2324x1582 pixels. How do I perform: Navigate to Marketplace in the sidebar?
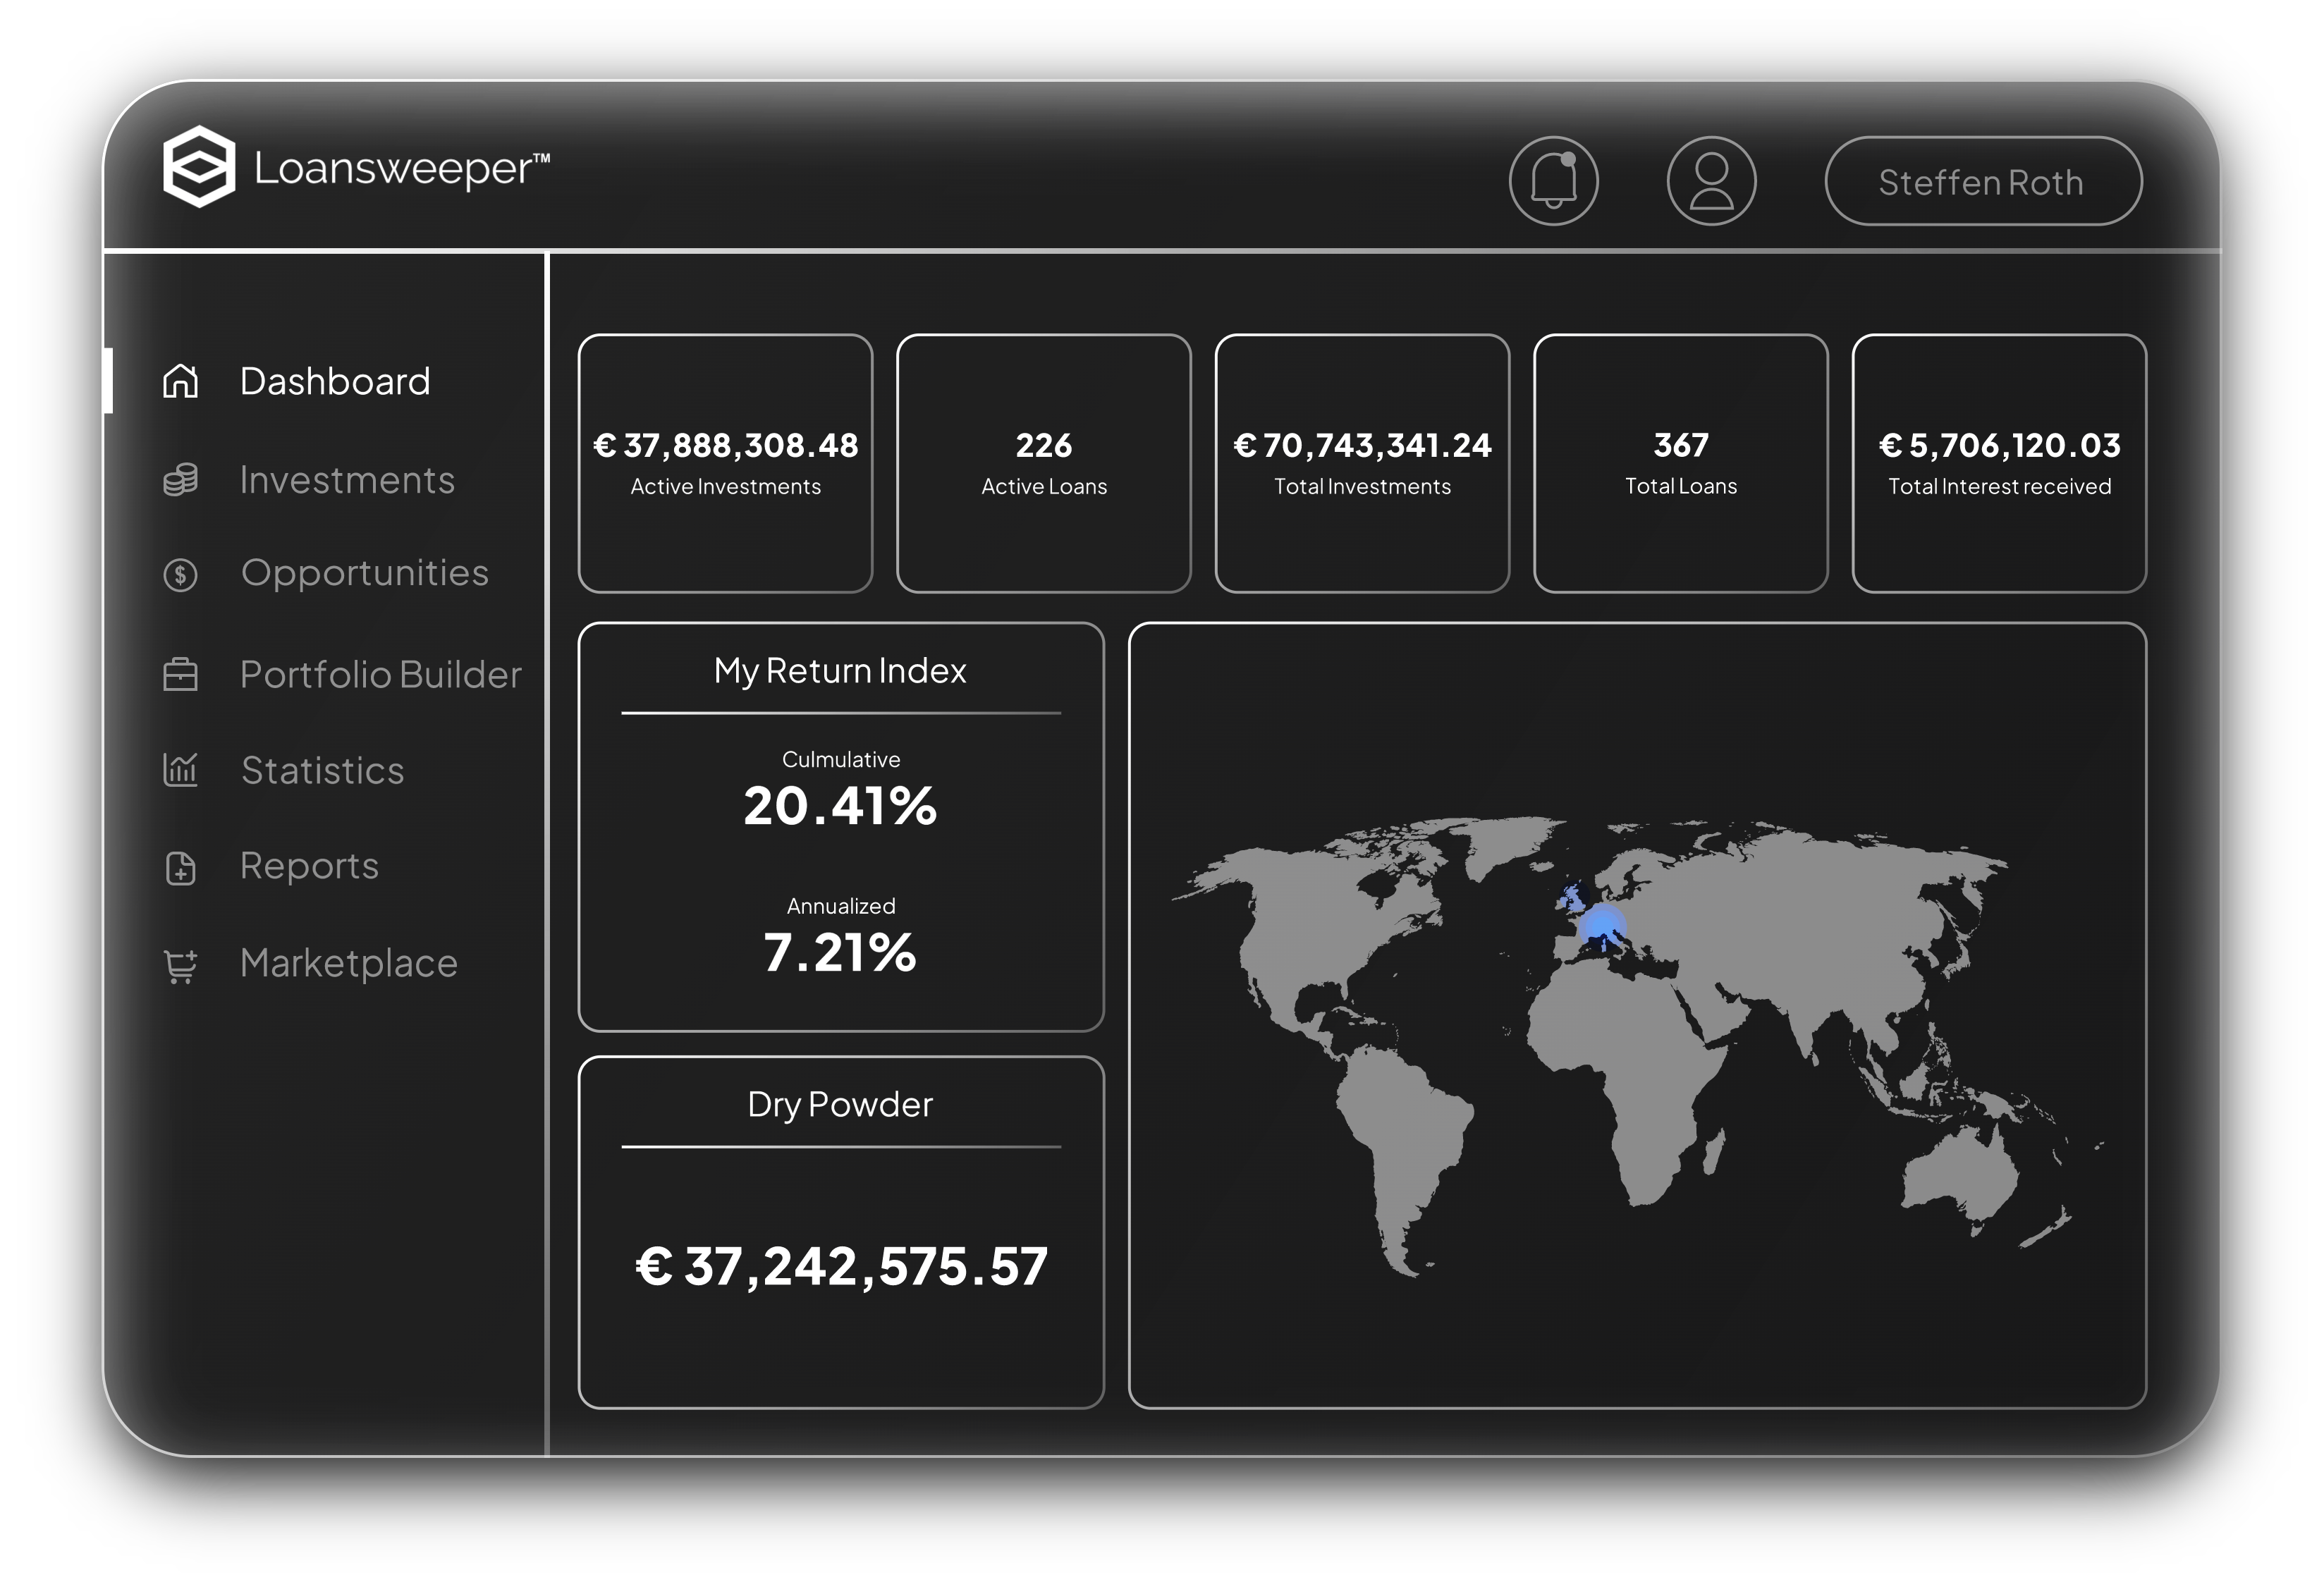pyautogui.click(x=349, y=963)
